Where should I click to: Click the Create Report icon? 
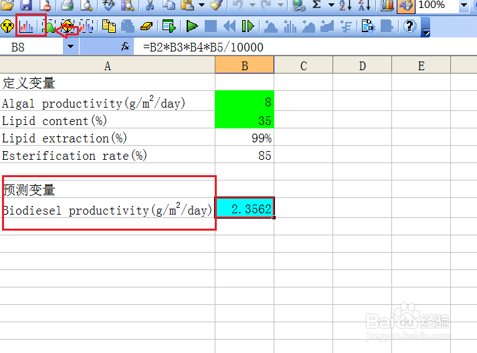(x=368, y=27)
